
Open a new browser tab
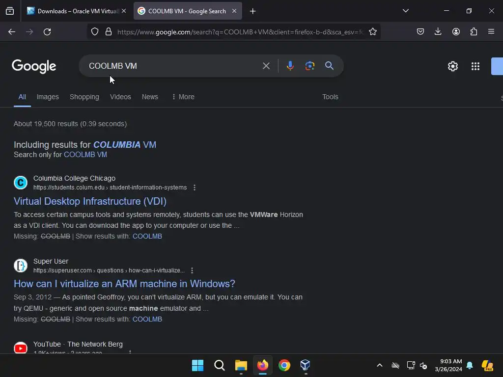[x=253, y=11]
